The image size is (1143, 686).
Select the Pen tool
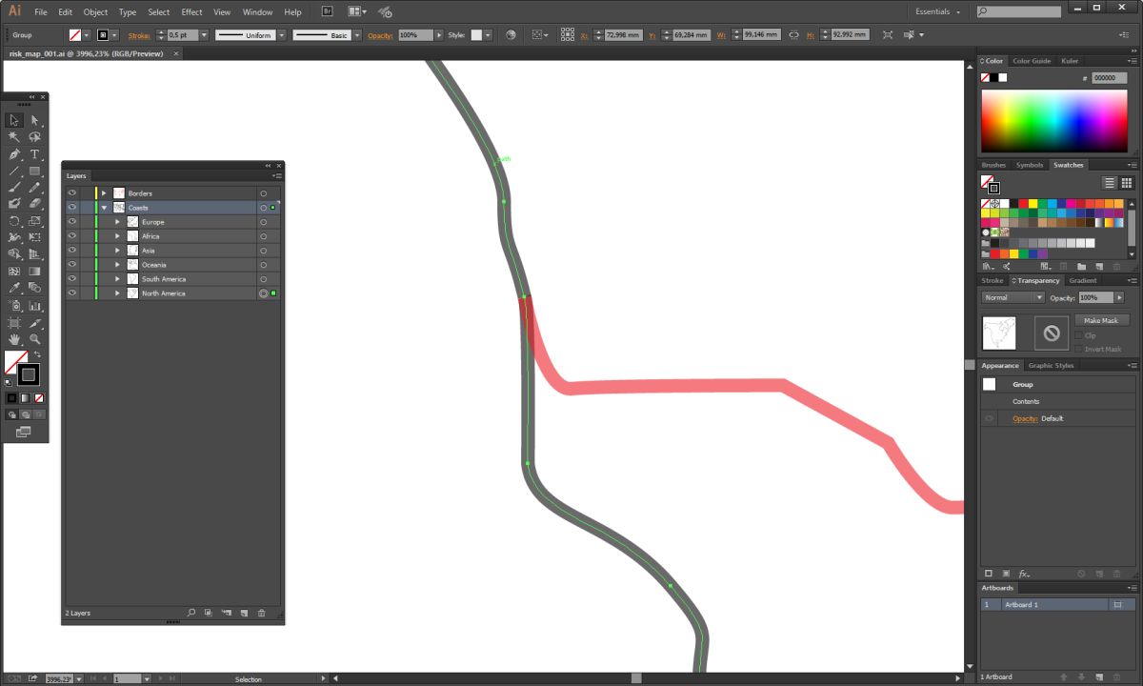pos(14,154)
